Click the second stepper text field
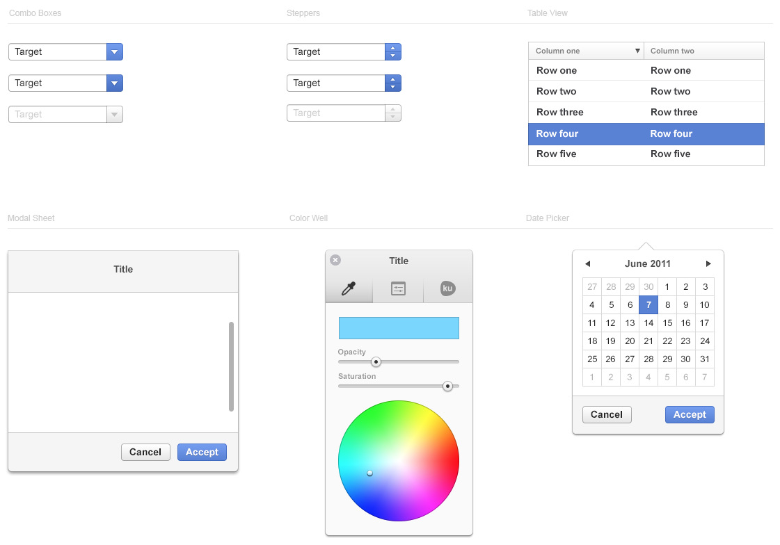Image resolution: width=780 pixels, height=545 pixels. pyautogui.click(x=336, y=83)
